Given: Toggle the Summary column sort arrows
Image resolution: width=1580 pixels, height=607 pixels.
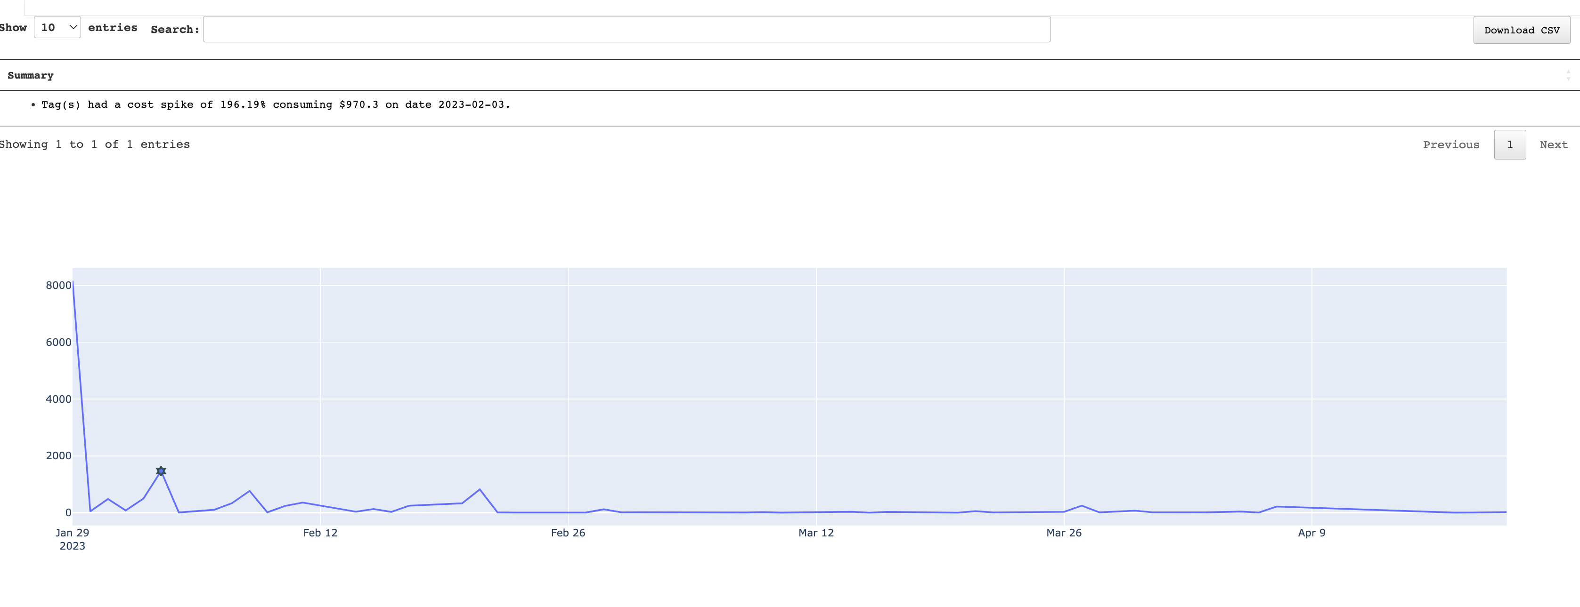Looking at the screenshot, I should pyautogui.click(x=1568, y=75).
